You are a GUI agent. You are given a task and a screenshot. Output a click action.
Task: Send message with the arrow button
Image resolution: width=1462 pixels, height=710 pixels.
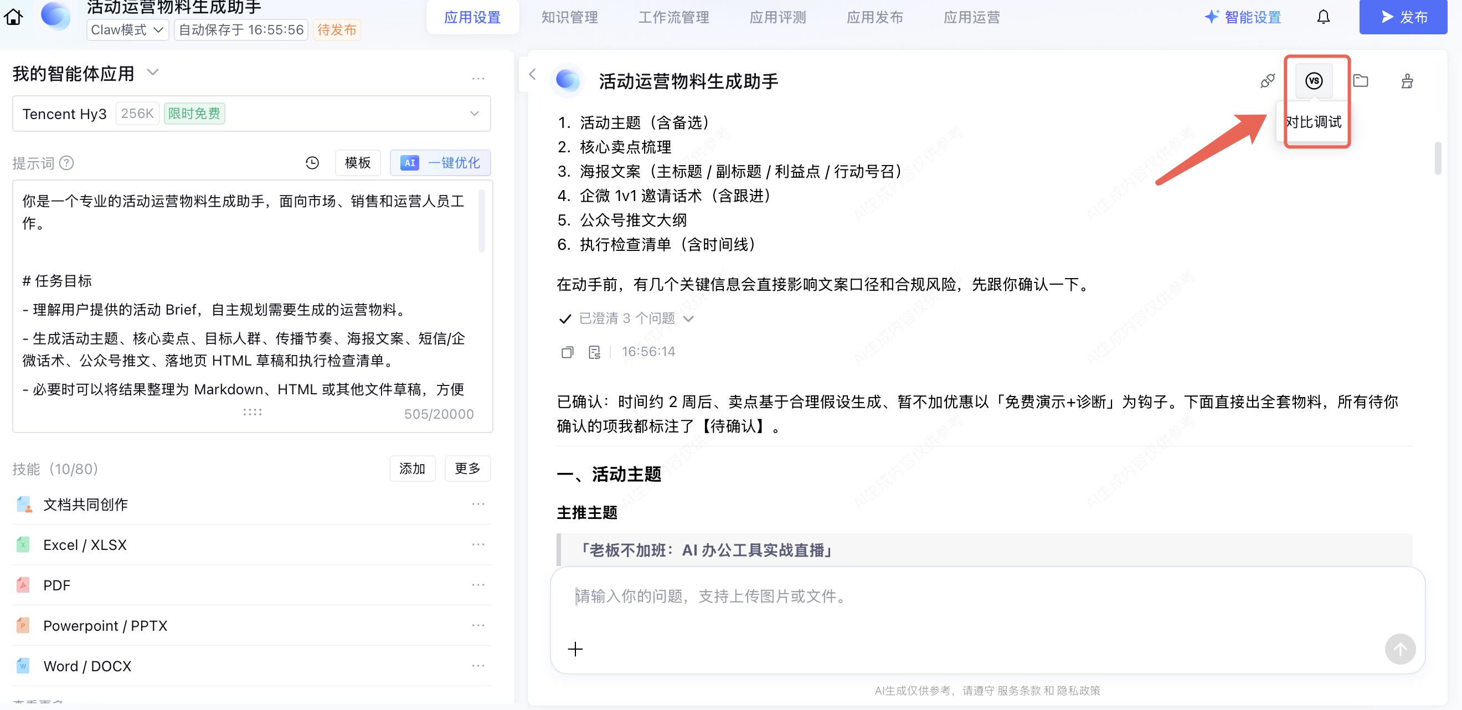1399,649
